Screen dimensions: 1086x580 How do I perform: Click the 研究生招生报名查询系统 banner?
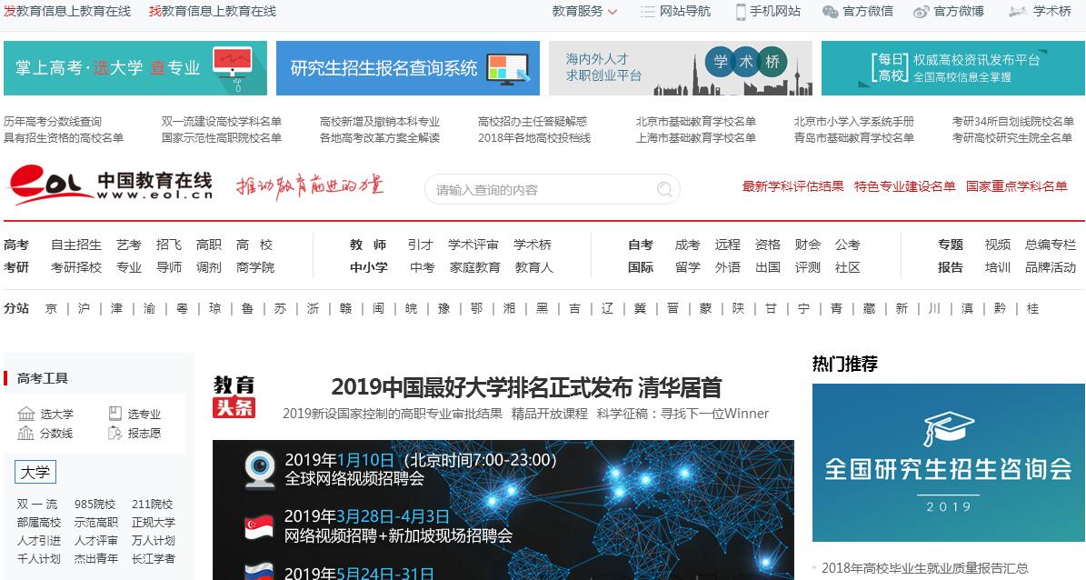[x=408, y=68]
